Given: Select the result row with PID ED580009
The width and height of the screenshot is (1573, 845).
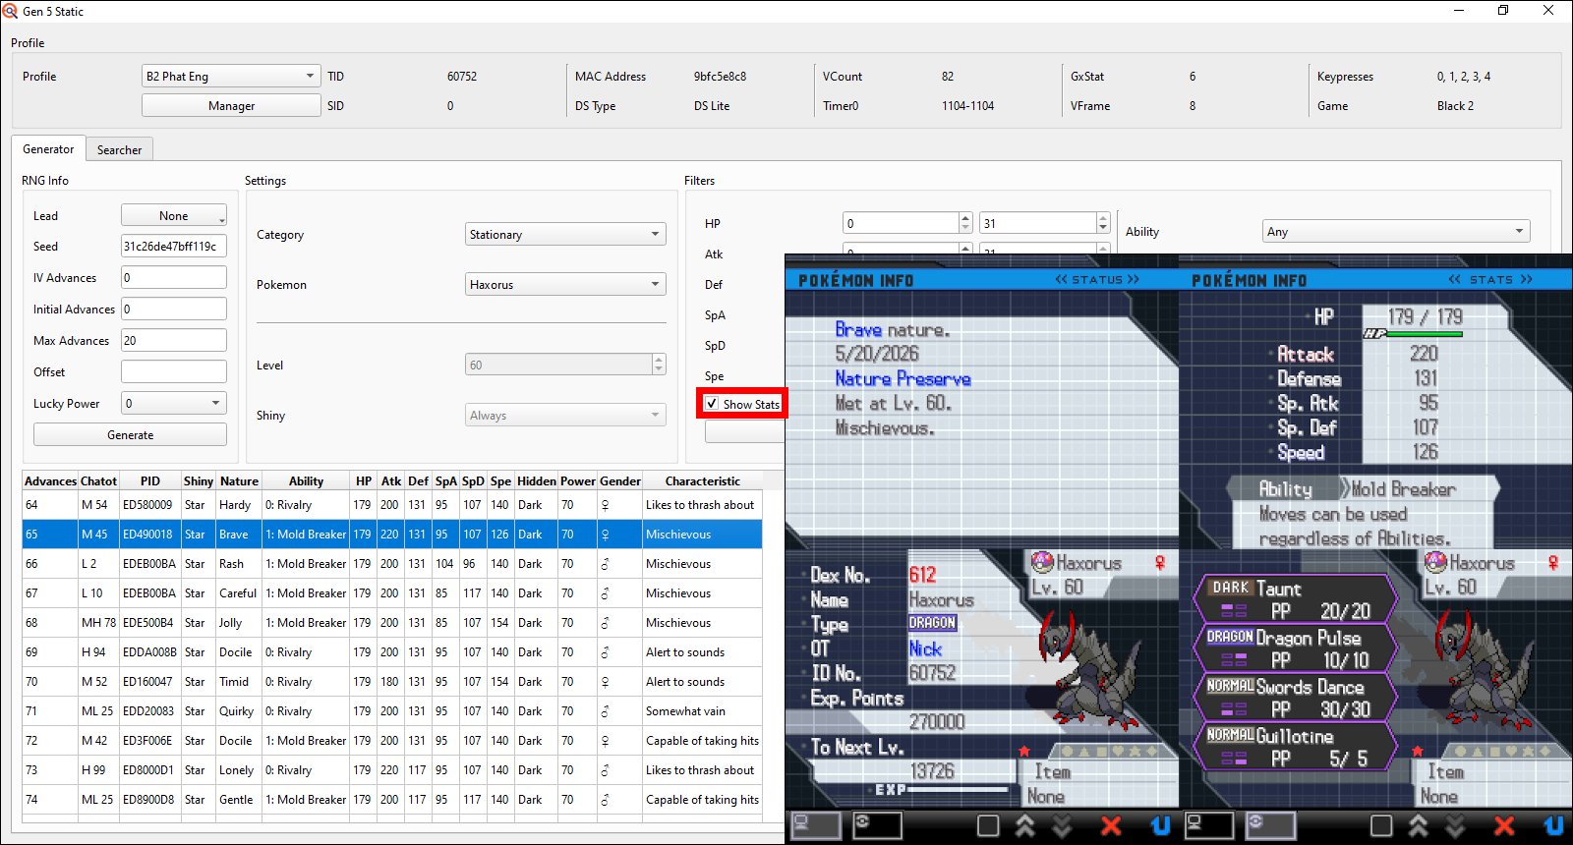Looking at the screenshot, I should (392, 505).
